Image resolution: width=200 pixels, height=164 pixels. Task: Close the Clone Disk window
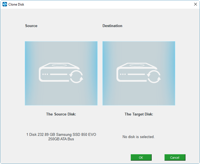196,4
